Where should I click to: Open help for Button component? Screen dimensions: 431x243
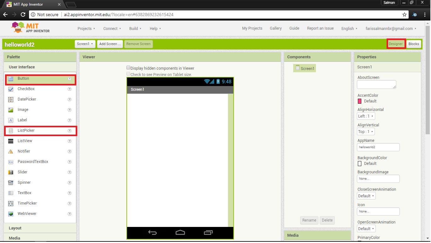click(69, 79)
